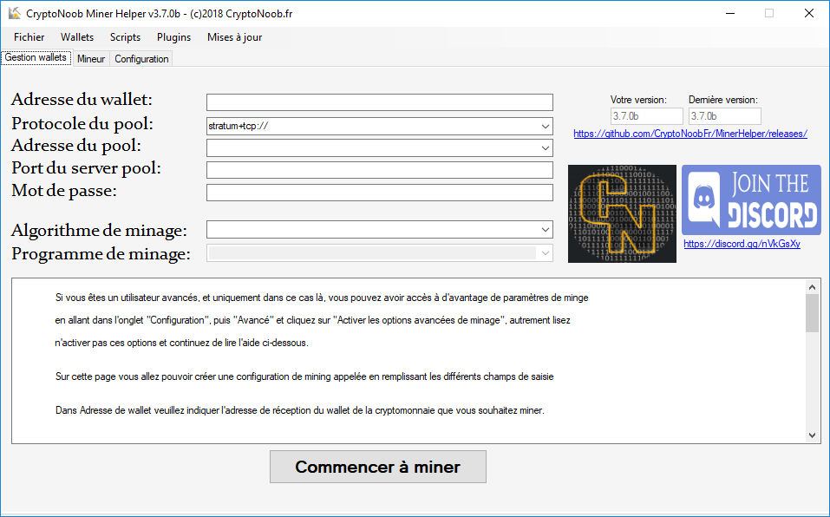Expand the Adresse du pool dropdown
This screenshot has height=517, width=830.
coord(546,147)
